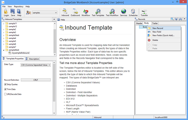Click the Transfer toolbar icon
Viewport: 188px width, 120px height.
tap(144, 12)
